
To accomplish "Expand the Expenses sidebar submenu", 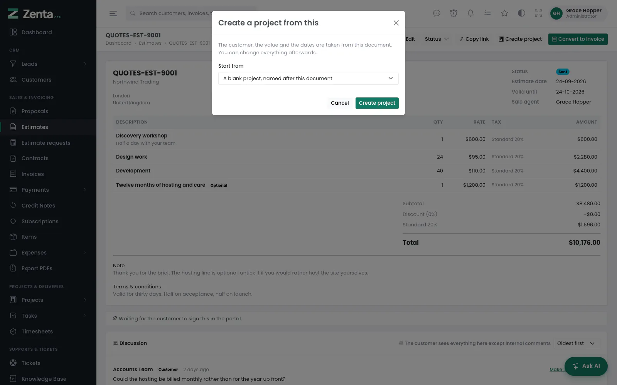I will (x=48, y=253).
